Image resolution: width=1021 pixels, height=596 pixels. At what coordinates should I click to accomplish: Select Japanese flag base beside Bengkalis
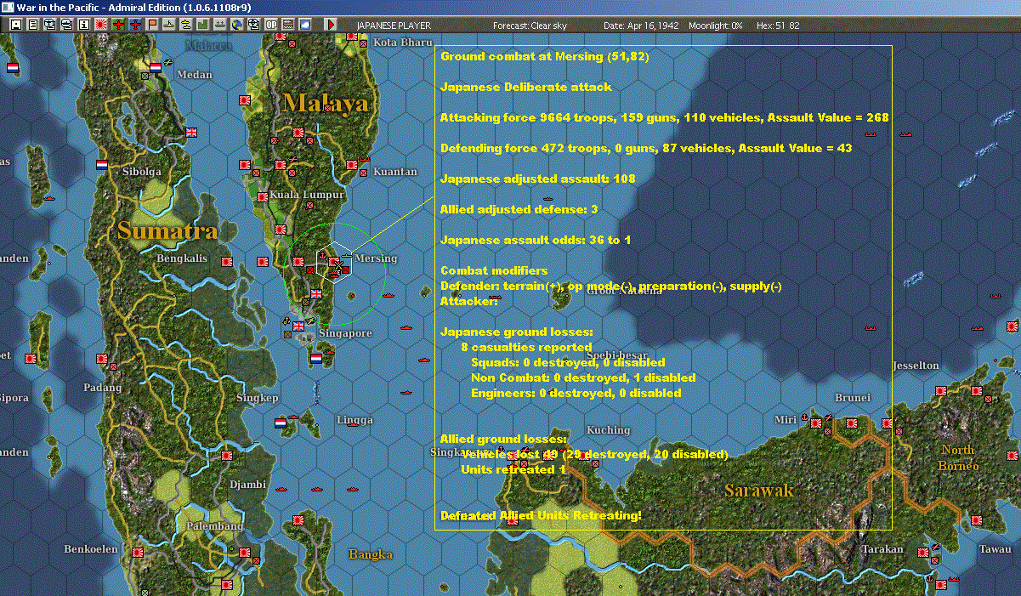tap(227, 261)
